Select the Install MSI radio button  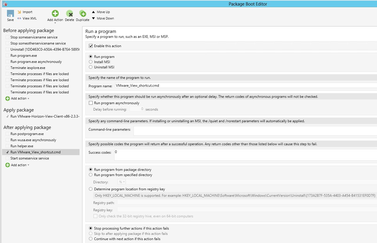pyautogui.click(x=91, y=62)
